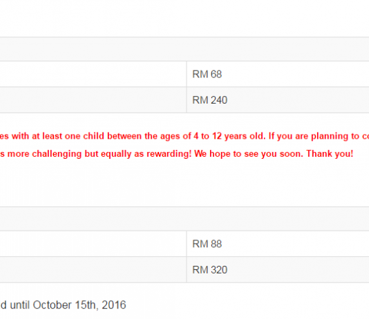369x319 pixels.
Task: Click the blank left cell beside RM 320
Action: point(93,270)
